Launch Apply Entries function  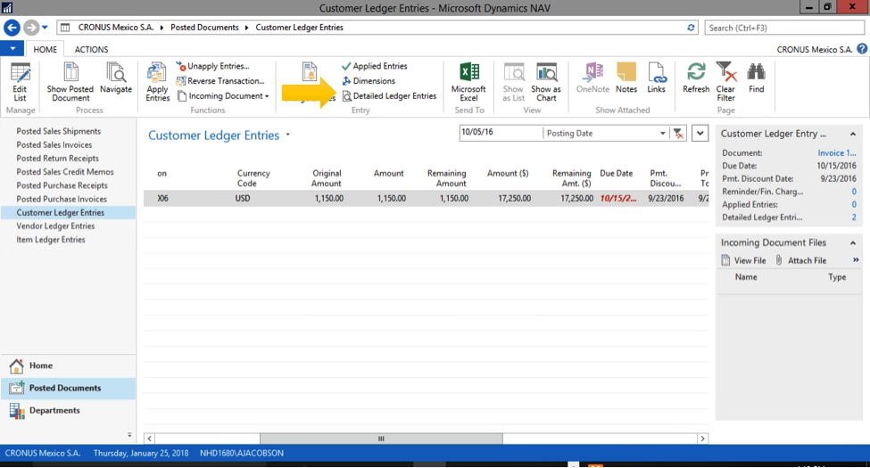coord(158,82)
